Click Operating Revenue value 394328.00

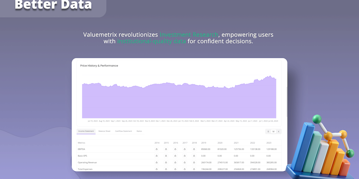pyautogui.click(x=255, y=163)
